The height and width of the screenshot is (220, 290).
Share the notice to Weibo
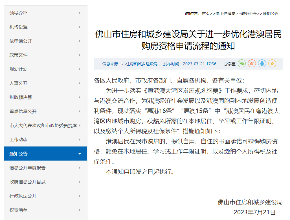coord(252,64)
